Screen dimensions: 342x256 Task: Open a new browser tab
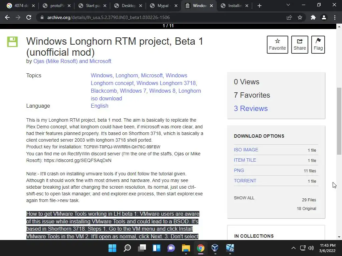point(259,6)
